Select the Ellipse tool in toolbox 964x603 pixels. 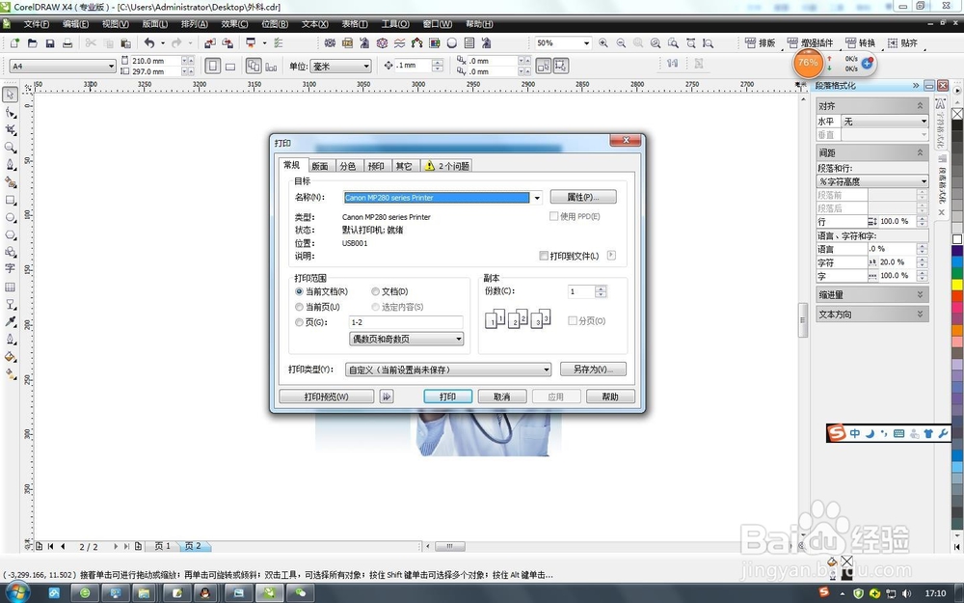(11, 217)
